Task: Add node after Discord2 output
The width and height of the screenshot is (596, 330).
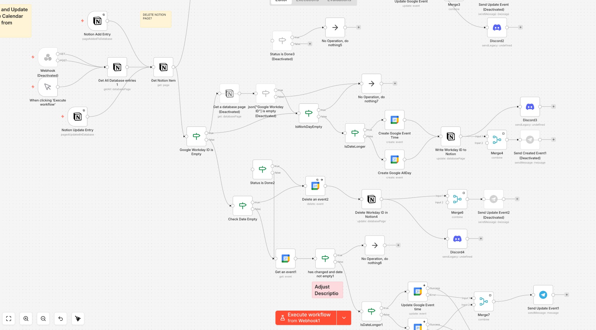Action: pos(520,27)
